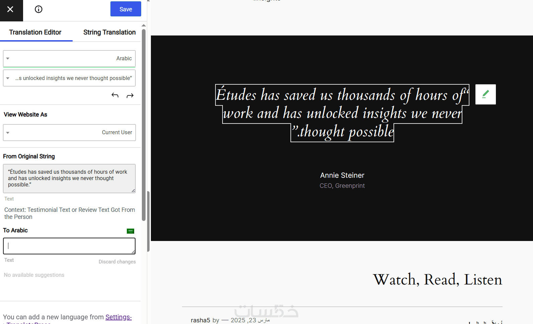Click the 'CEO, Greenprint' caption
This screenshot has height=324, width=533.
coord(342,186)
